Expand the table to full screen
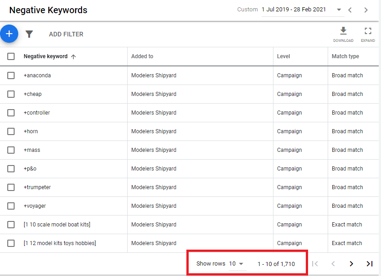The image size is (381, 276). [368, 34]
